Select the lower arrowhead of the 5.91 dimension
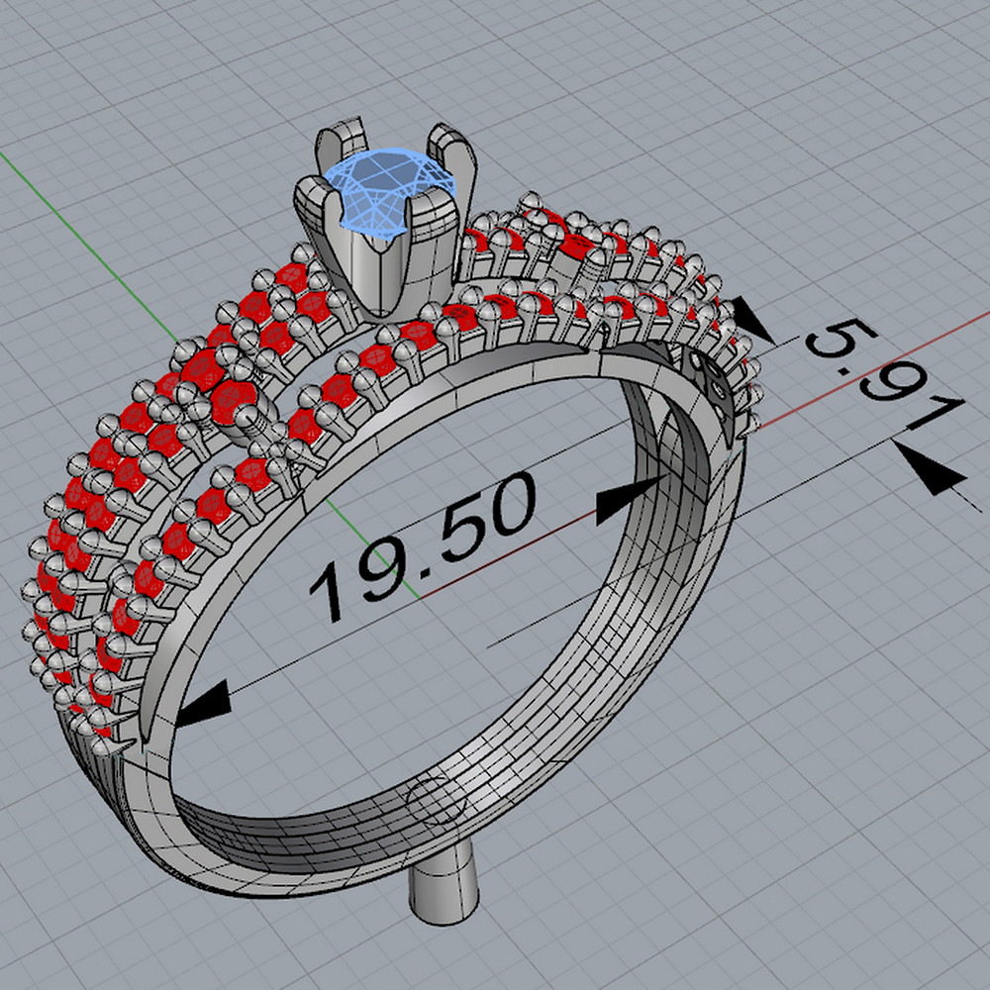990x990 pixels. point(931,473)
